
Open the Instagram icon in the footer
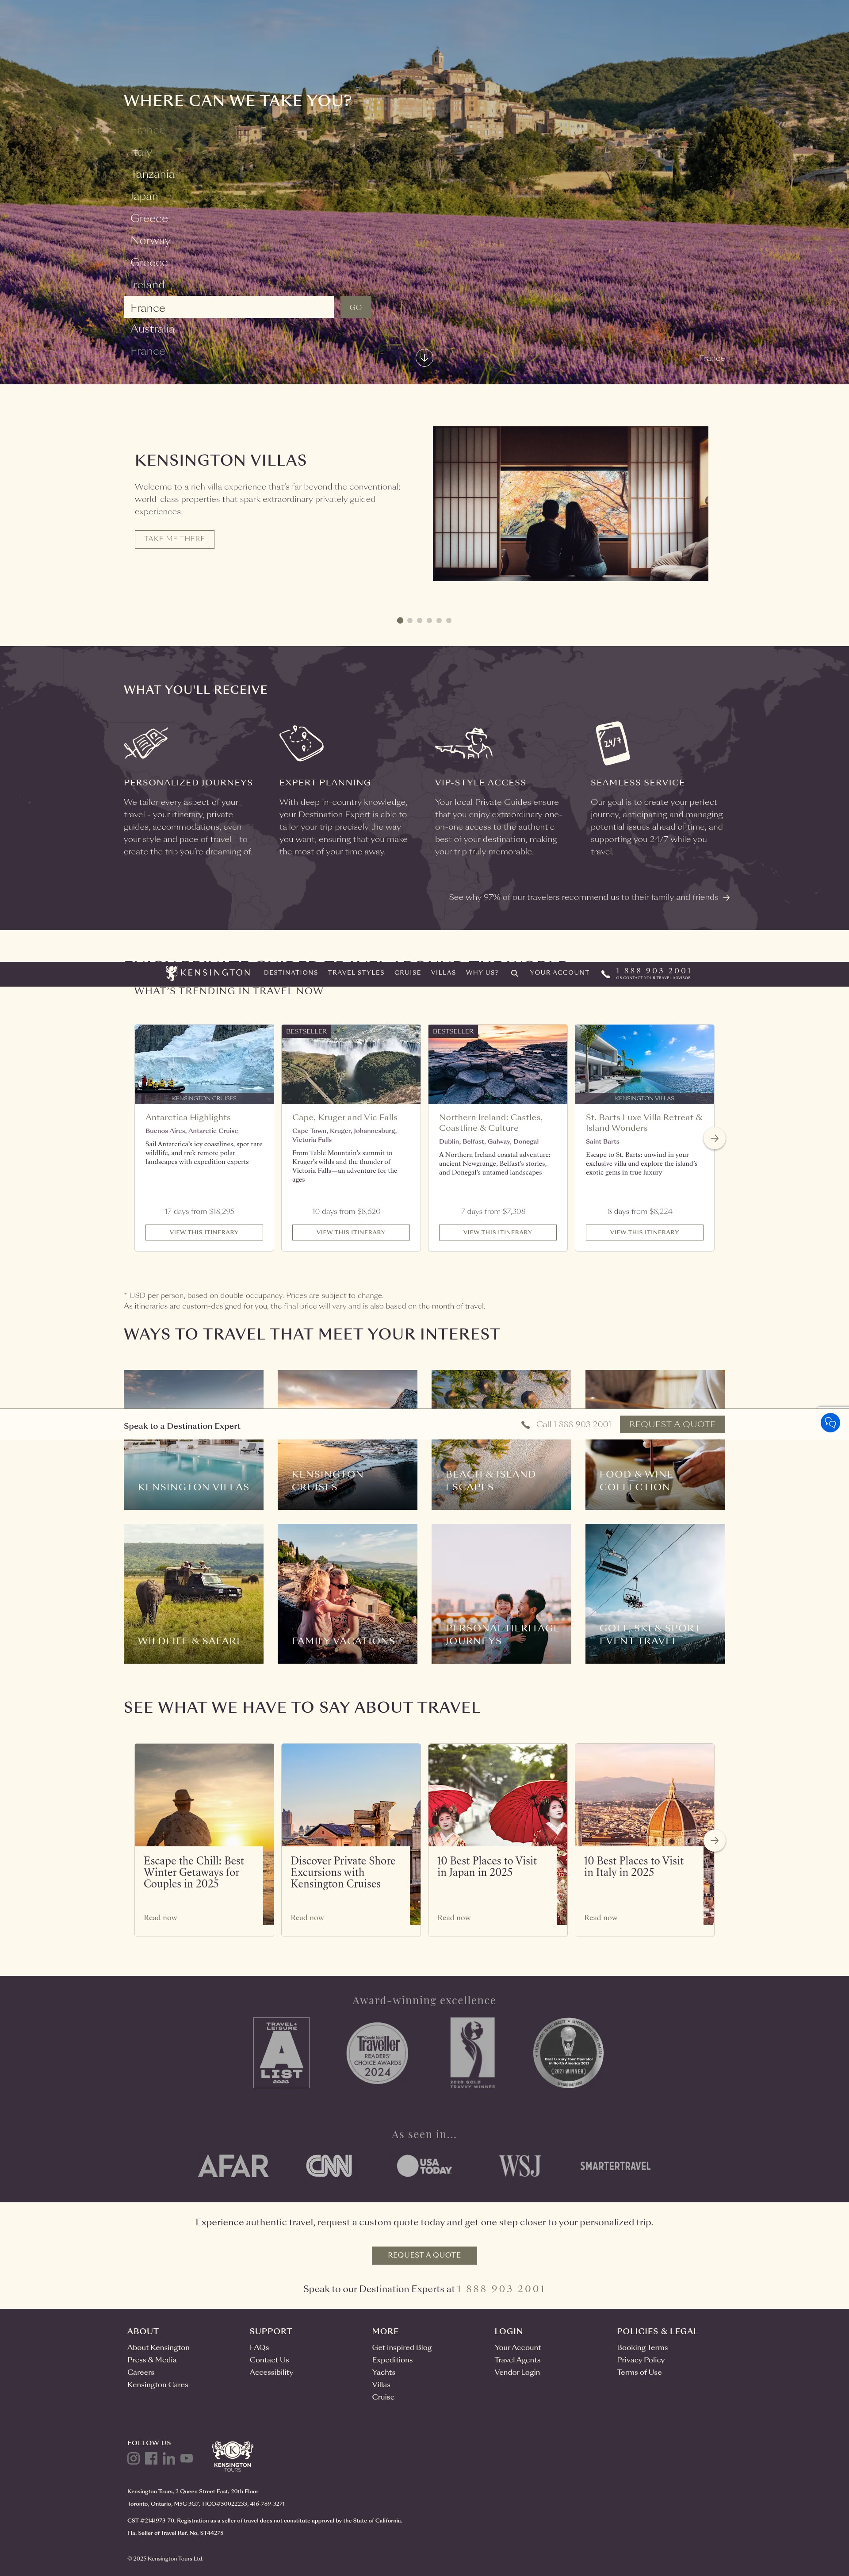coord(133,2458)
